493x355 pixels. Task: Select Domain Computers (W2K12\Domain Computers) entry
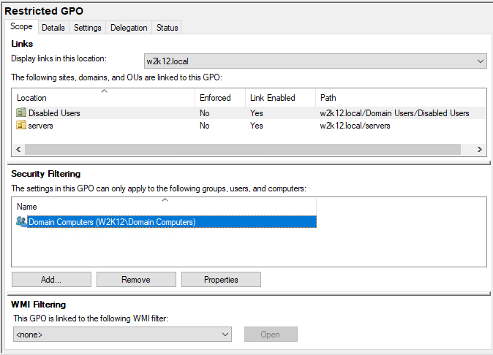[x=172, y=222]
